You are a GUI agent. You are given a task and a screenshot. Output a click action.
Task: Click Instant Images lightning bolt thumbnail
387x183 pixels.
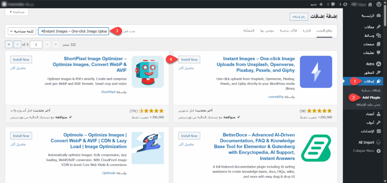tap(316, 72)
